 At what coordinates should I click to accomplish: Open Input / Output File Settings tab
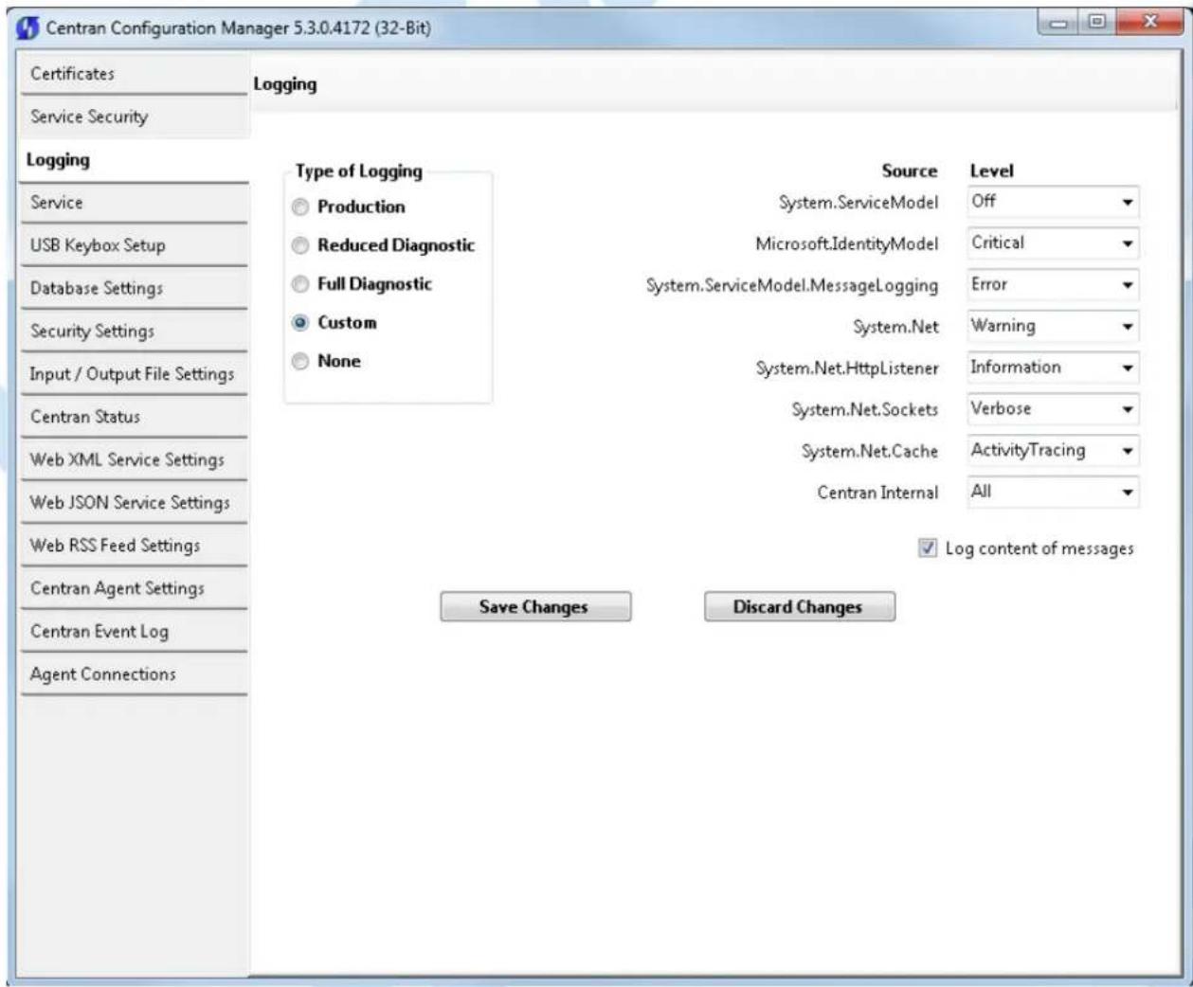click(134, 374)
